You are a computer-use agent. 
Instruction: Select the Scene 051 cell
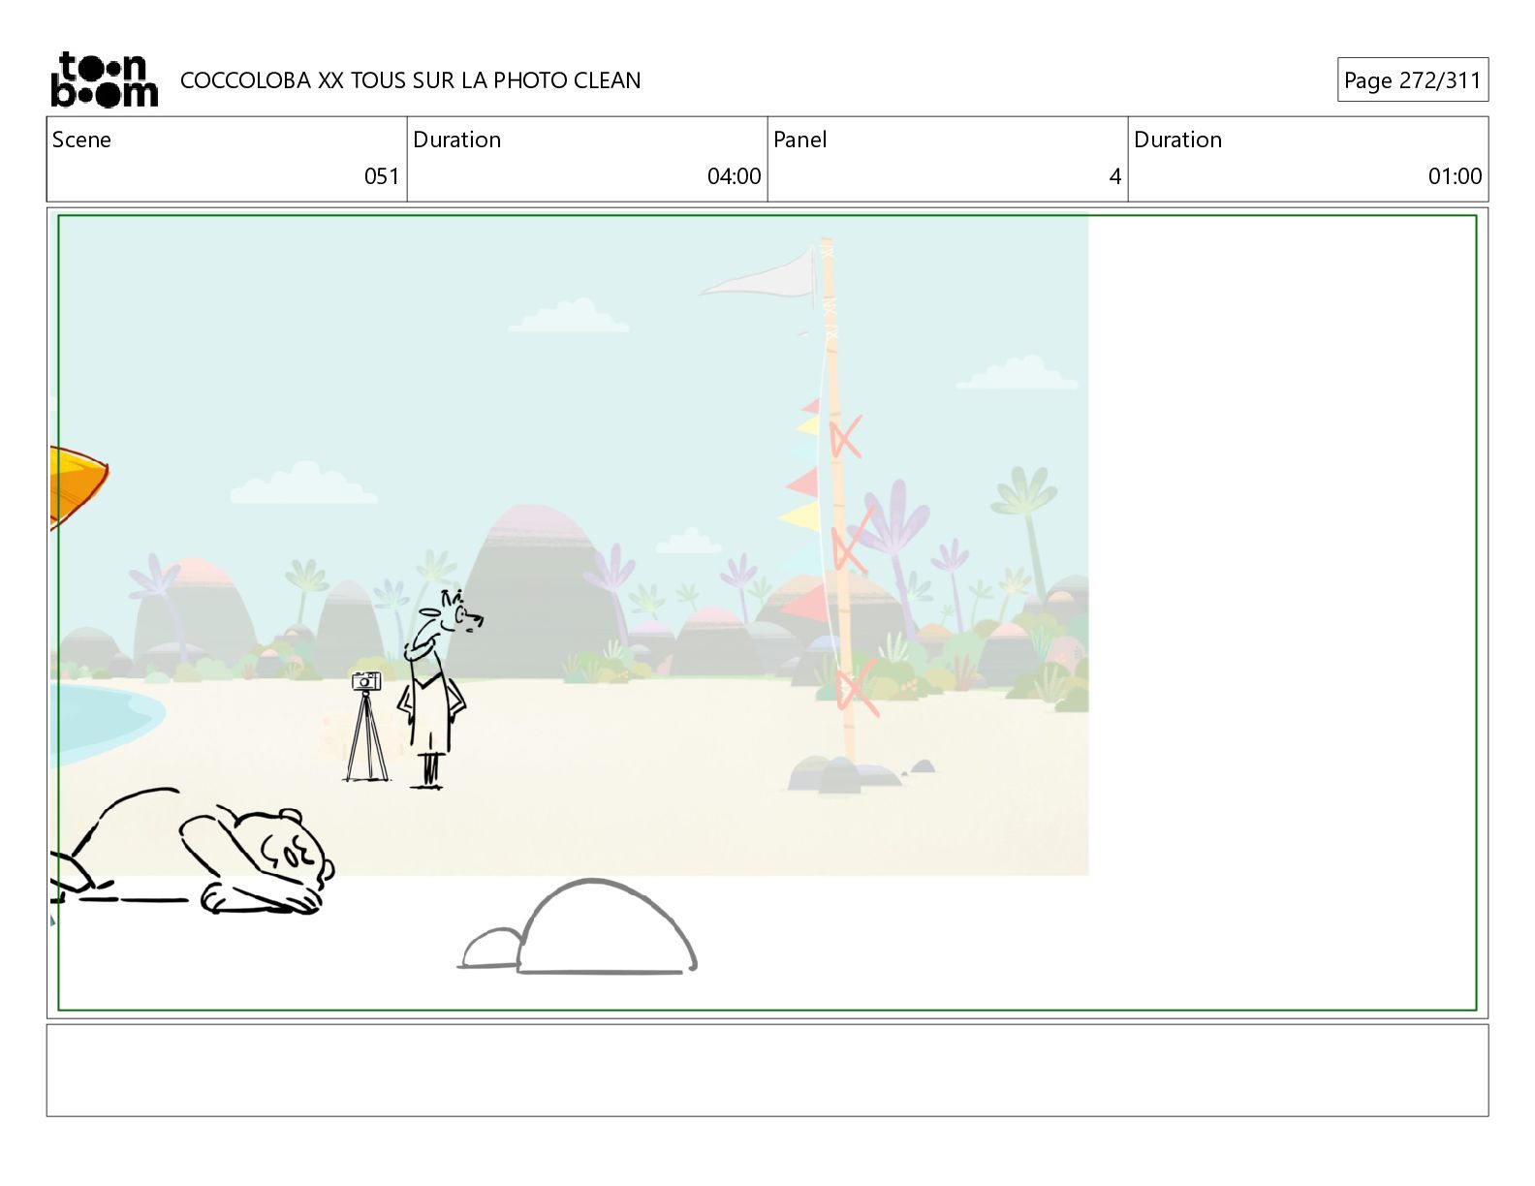coord(227,159)
